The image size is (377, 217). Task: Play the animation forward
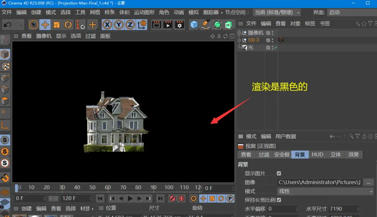point(130,199)
